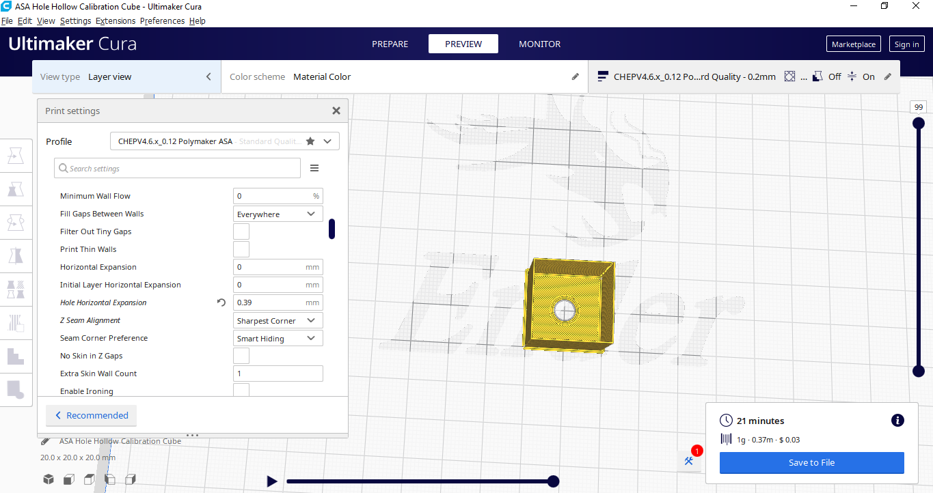This screenshot has height=493, width=933.
Task: Switch to the PREVIEW stage
Action: 463,44
